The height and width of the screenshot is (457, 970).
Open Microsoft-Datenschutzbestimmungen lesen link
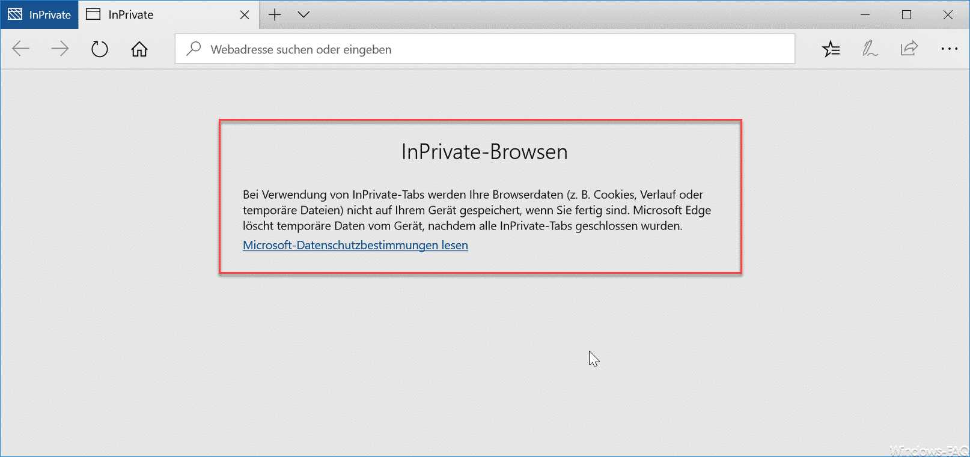pyautogui.click(x=355, y=245)
